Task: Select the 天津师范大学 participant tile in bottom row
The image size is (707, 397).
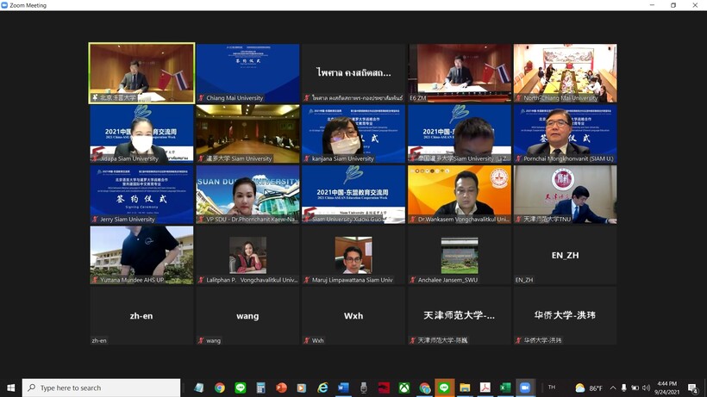Action: point(460,316)
